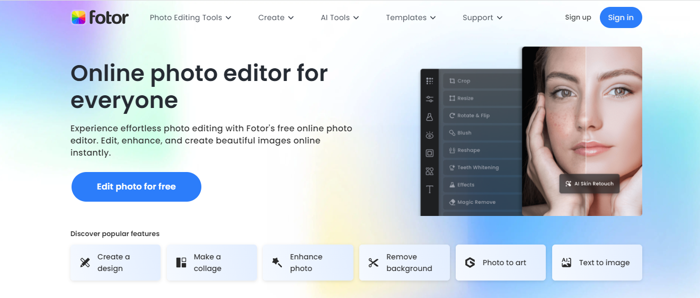Image resolution: width=700 pixels, height=298 pixels.
Task: Open the Photo to art feature card
Action: coord(501,263)
